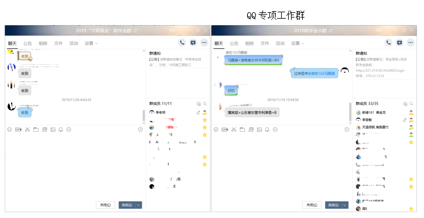Open the send options arrow beside the left send button
424x218 pixels.
coord(138,205)
